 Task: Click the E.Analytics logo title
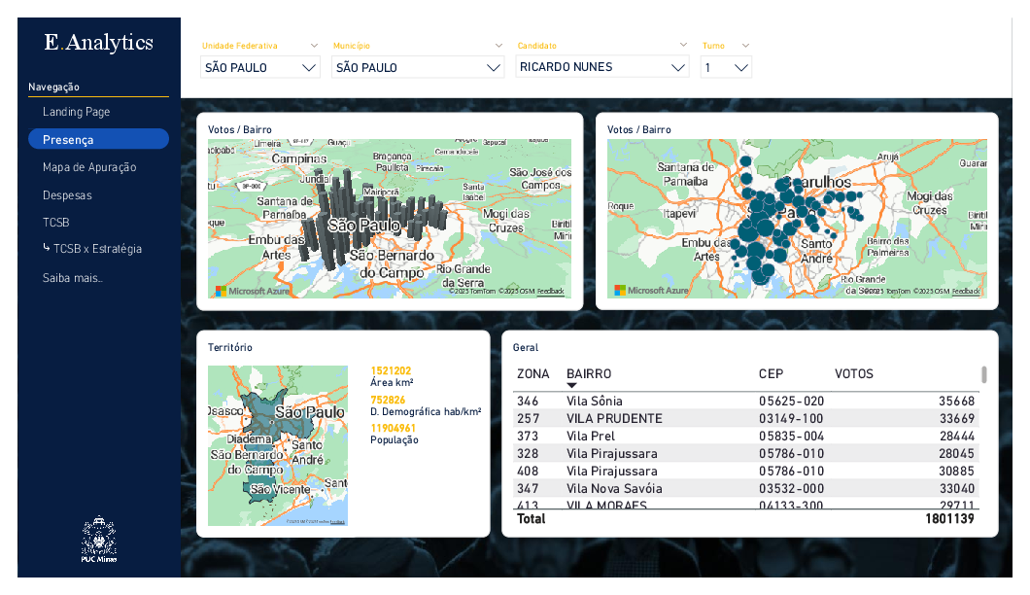tap(98, 42)
